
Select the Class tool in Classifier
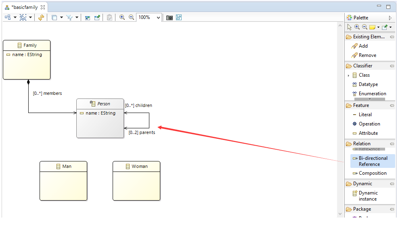pyautogui.click(x=364, y=75)
